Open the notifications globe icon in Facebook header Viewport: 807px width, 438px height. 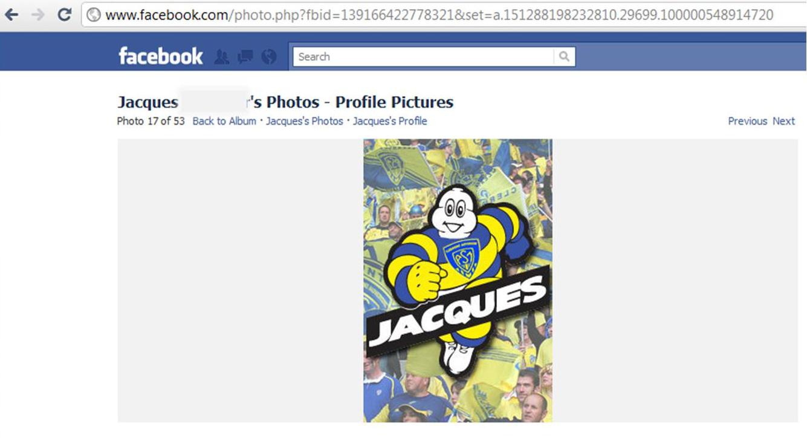pyautogui.click(x=269, y=57)
